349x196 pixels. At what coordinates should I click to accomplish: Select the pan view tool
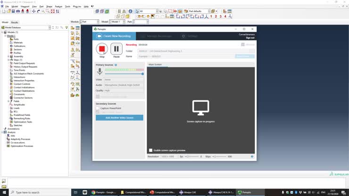click(x=33, y=11)
